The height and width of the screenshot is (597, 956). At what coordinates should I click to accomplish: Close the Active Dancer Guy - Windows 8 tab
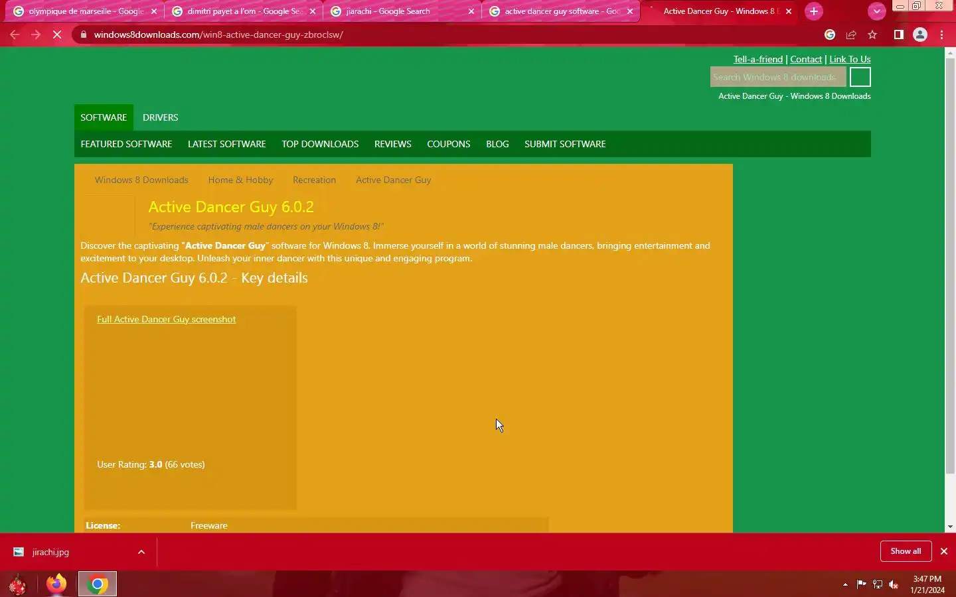(789, 11)
